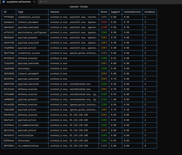Image resolution: width=182 pixels, height=155 pixels.
Task: Select claim ID 1f51b00b
Action: [x=9, y=94]
